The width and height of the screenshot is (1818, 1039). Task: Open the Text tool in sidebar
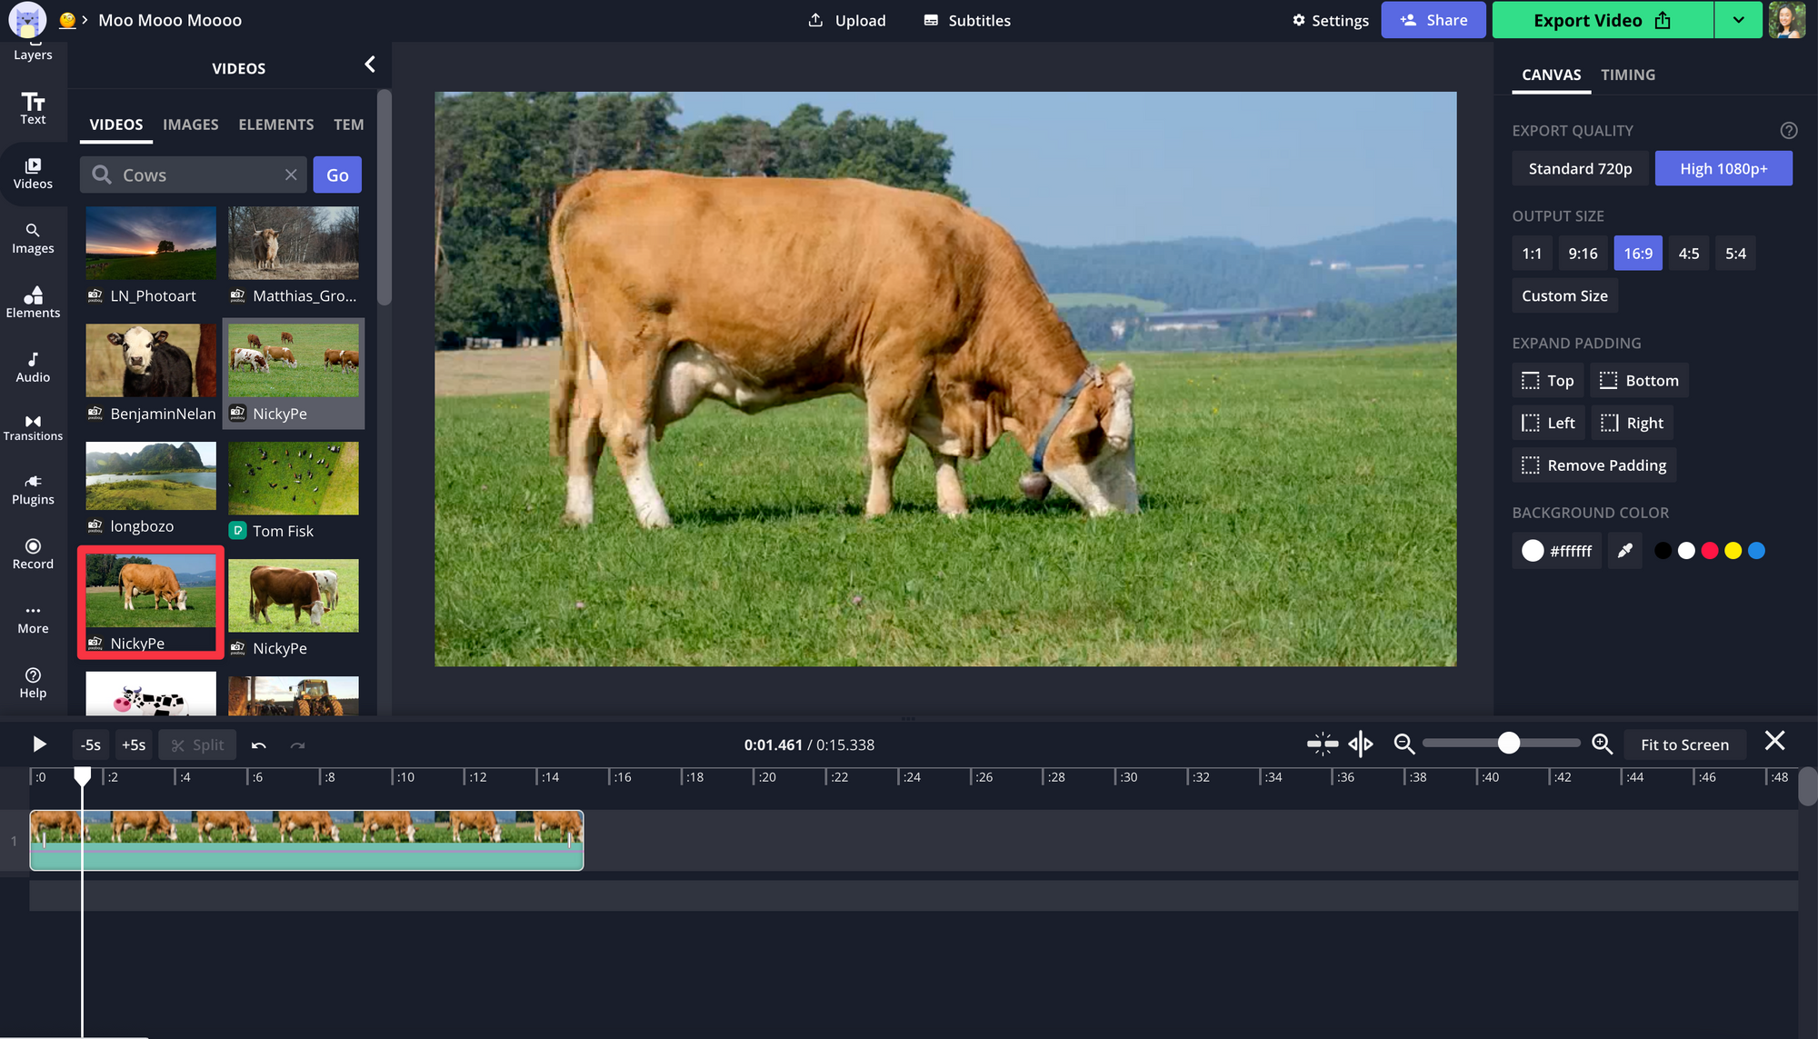pyautogui.click(x=33, y=107)
